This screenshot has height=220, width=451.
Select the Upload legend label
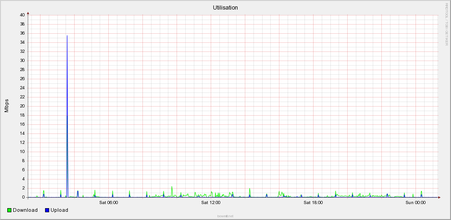point(60,210)
